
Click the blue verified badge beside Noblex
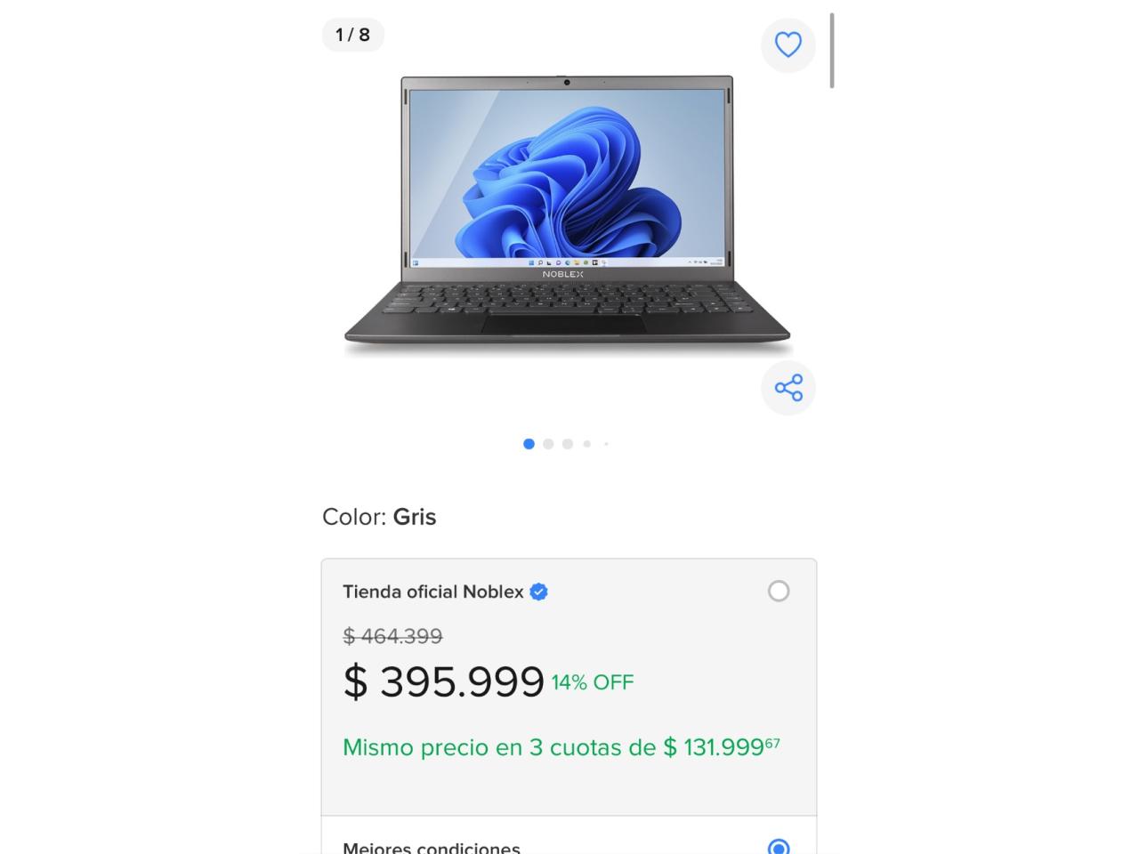pyautogui.click(x=538, y=592)
